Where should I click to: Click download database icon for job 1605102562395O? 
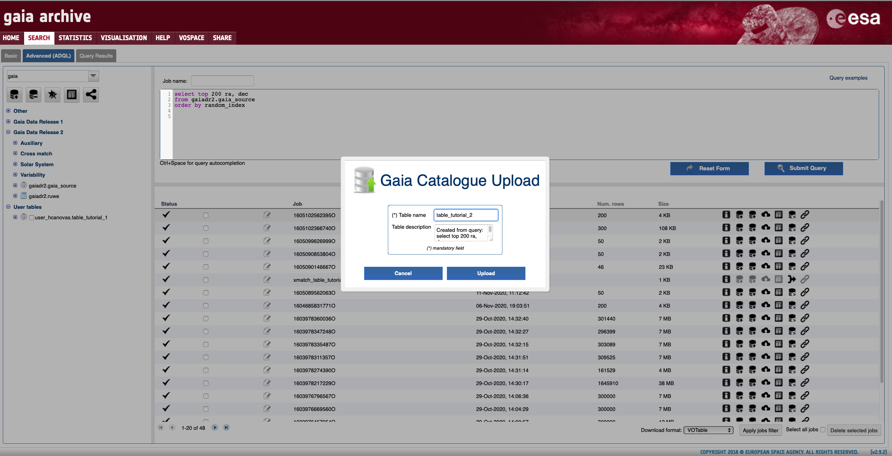pos(752,215)
